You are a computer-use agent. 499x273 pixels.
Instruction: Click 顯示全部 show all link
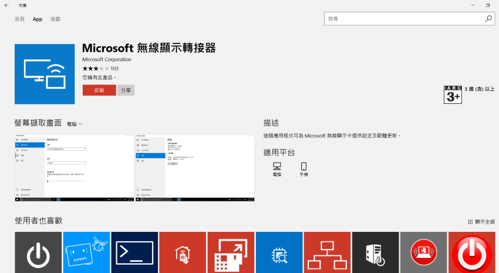(481, 222)
